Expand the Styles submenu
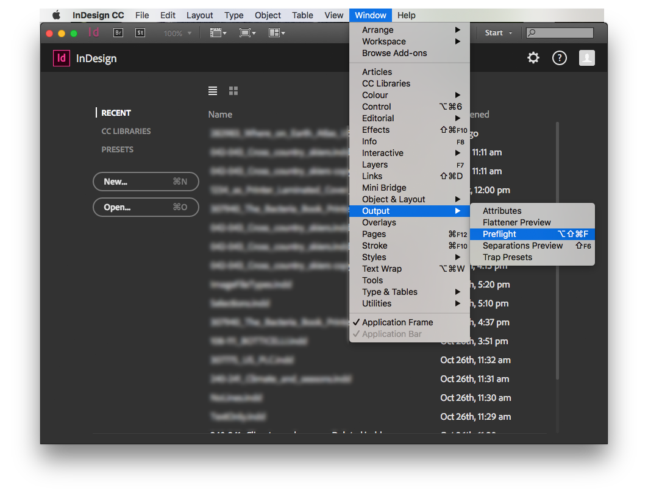Screen dimensions: 648x499 pyautogui.click(x=410, y=257)
